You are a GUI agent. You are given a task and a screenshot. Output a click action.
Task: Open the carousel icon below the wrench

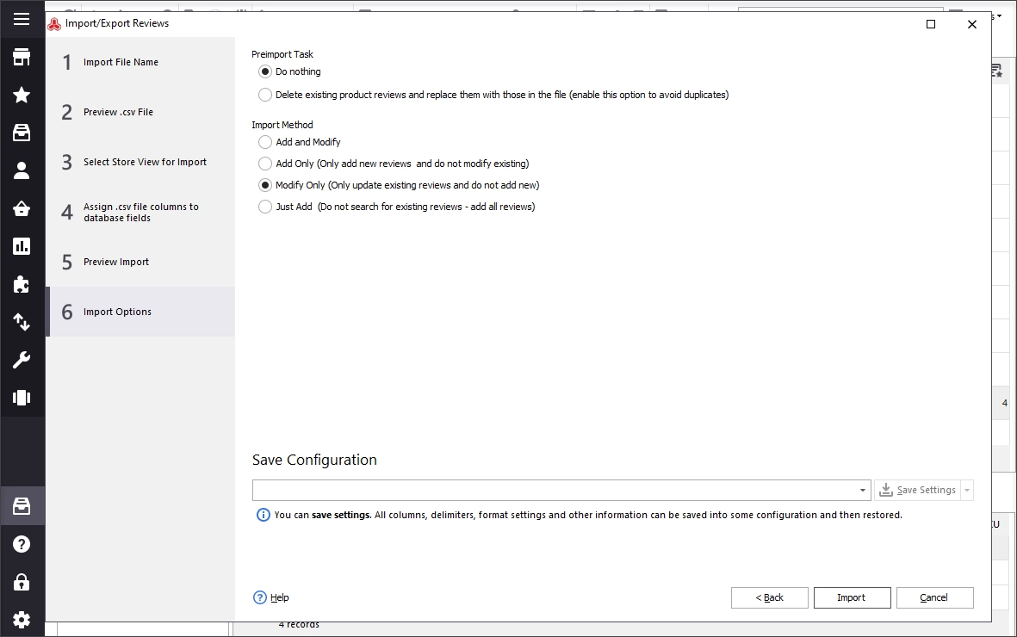click(22, 397)
